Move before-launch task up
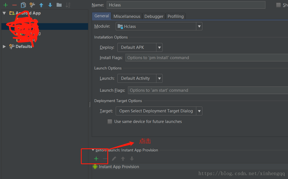Viewport: 288px width, 179px height. click(x=123, y=159)
